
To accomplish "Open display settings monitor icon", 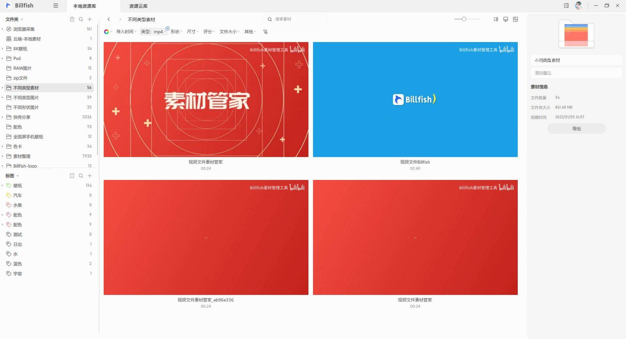I will [506, 19].
